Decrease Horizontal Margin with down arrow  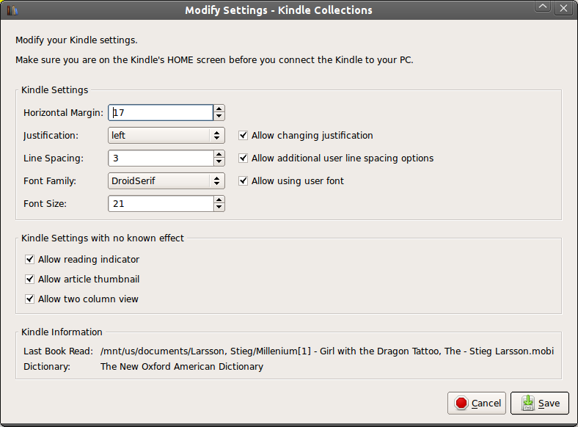pyautogui.click(x=219, y=116)
